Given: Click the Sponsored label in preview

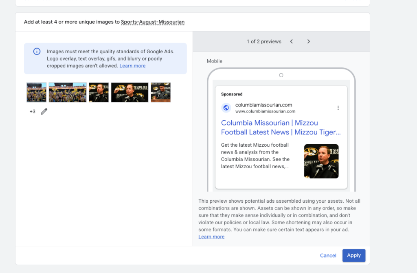Looking at the screenshot, I should pyautogui.click(x=232, y=94).
